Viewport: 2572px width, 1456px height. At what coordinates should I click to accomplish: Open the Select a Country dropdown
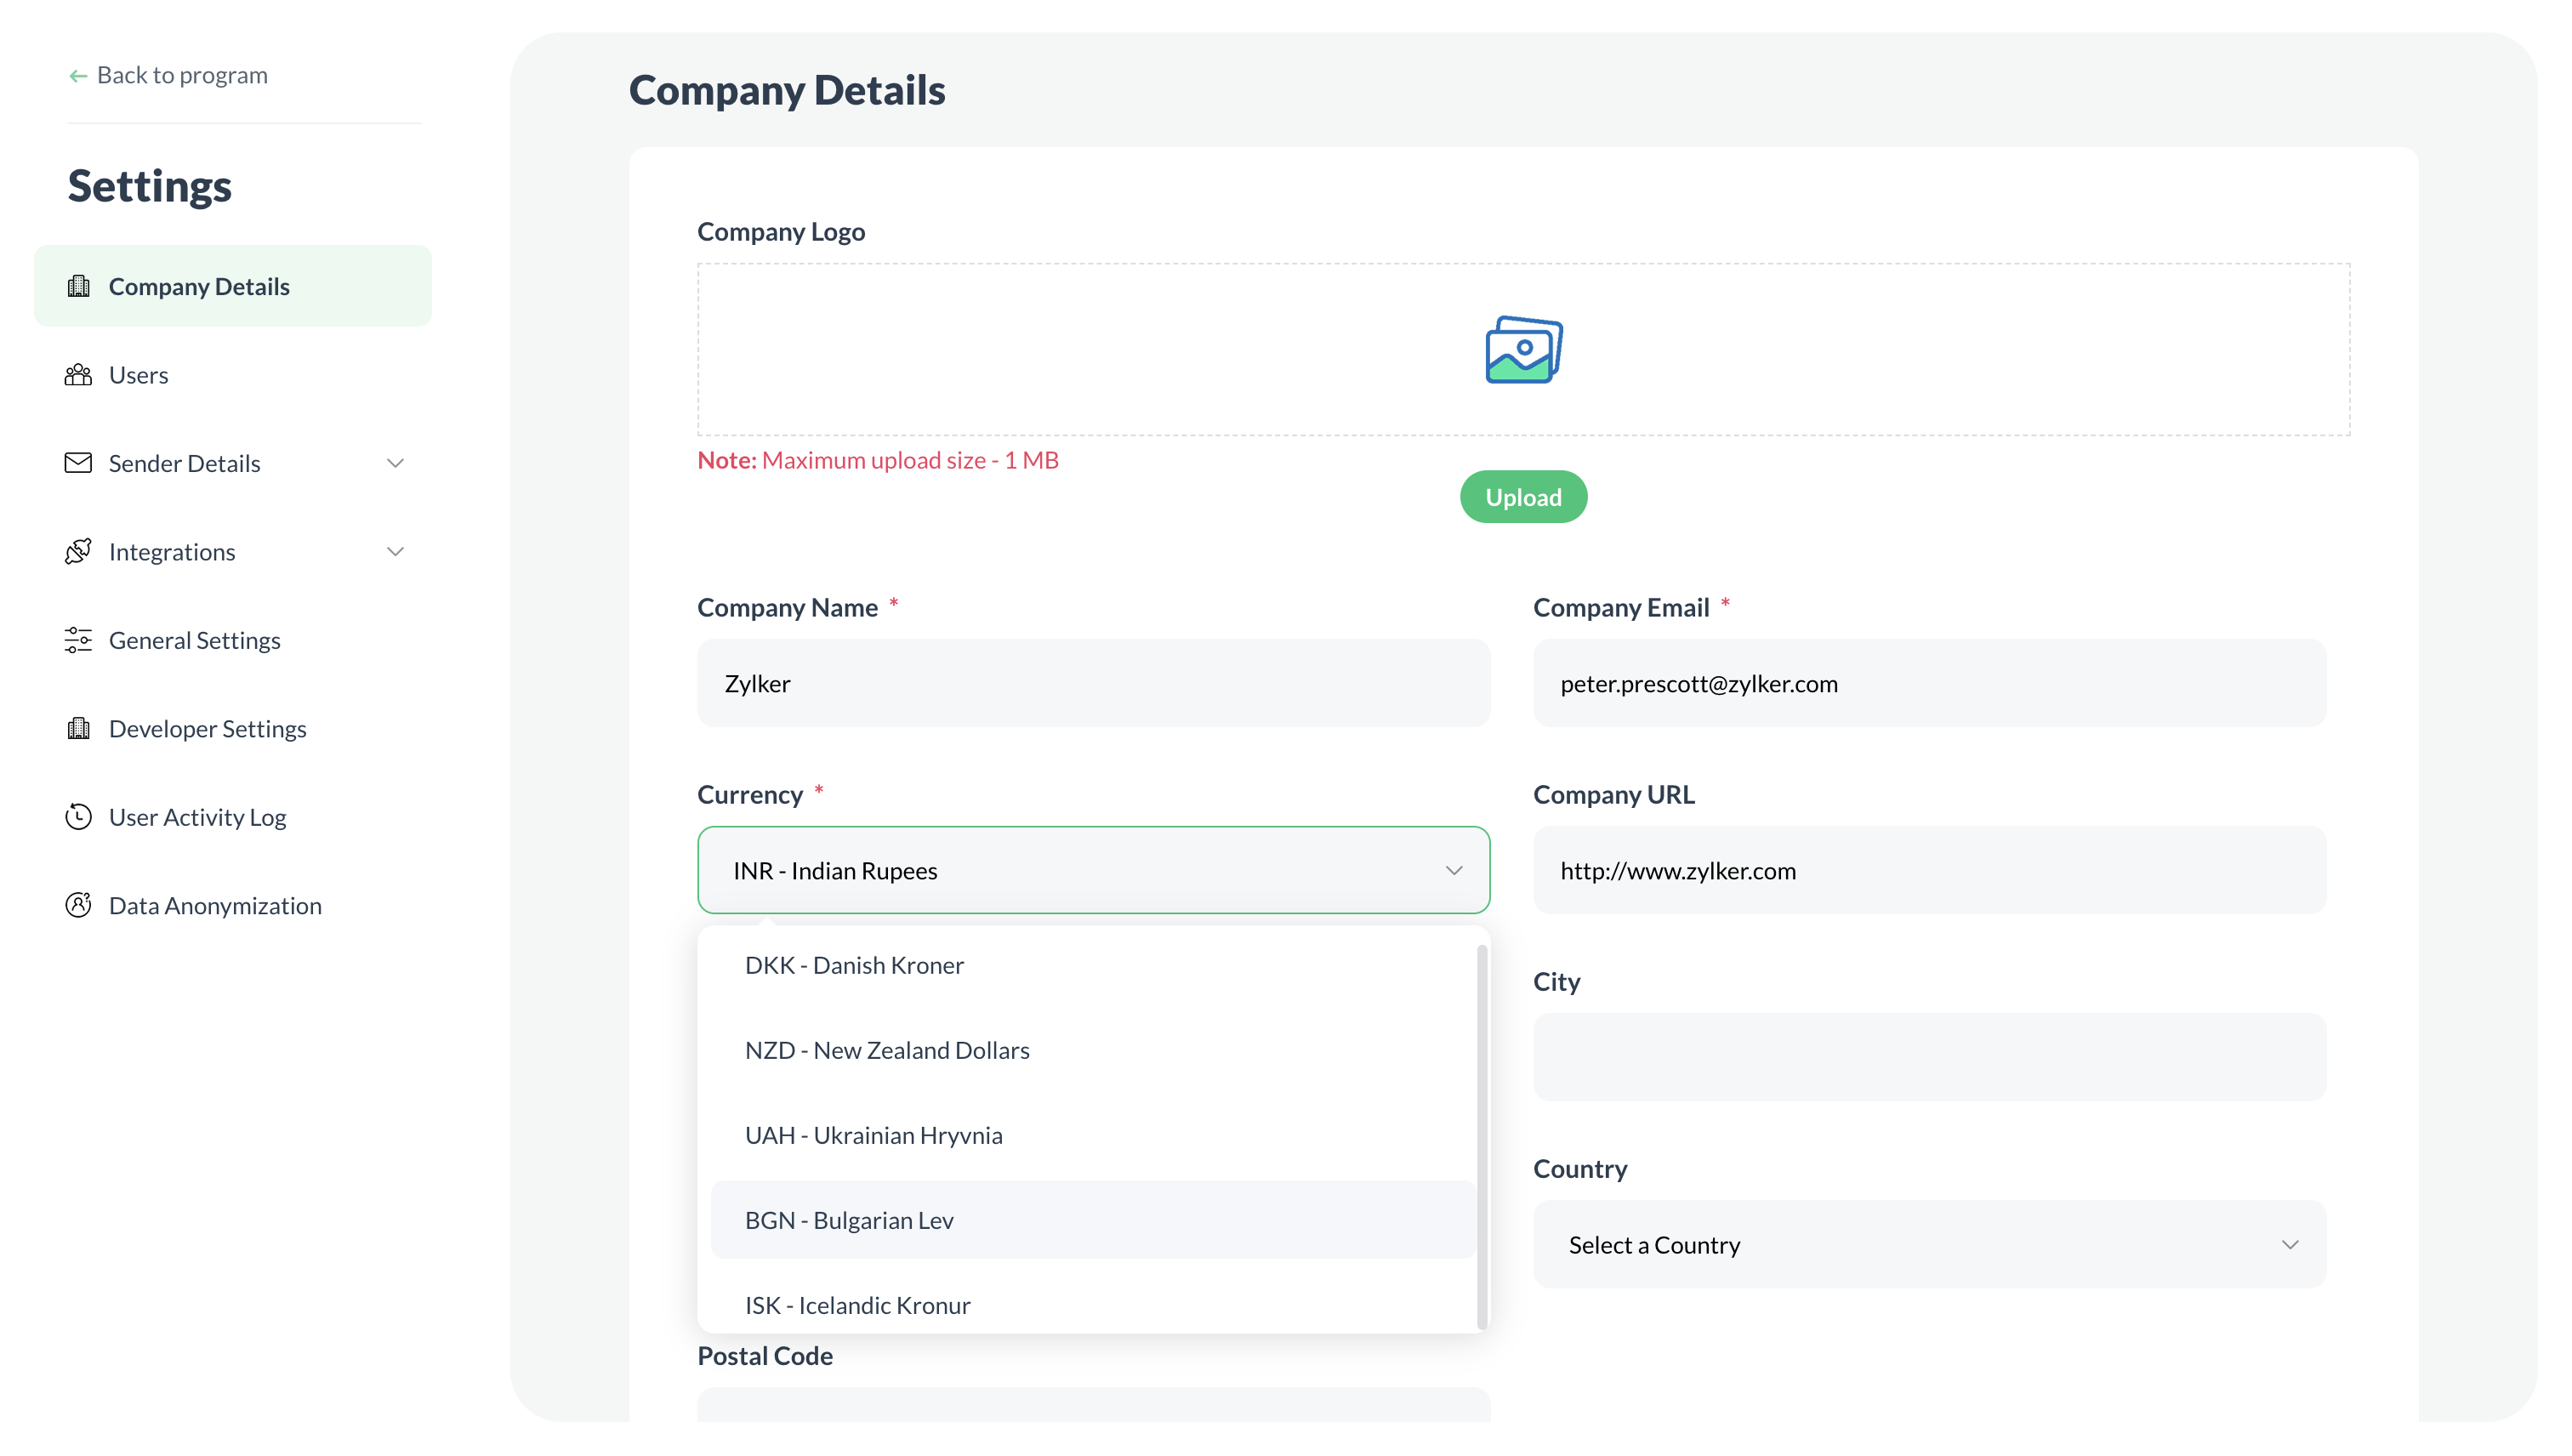pyautogui.click(x=1928, y=1244)
